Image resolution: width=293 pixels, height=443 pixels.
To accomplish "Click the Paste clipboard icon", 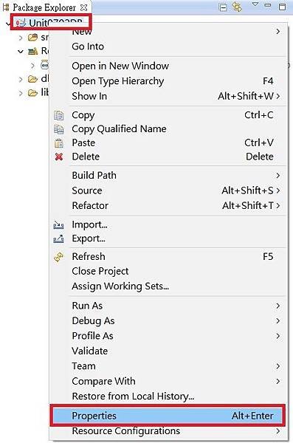I will [59, 143].
